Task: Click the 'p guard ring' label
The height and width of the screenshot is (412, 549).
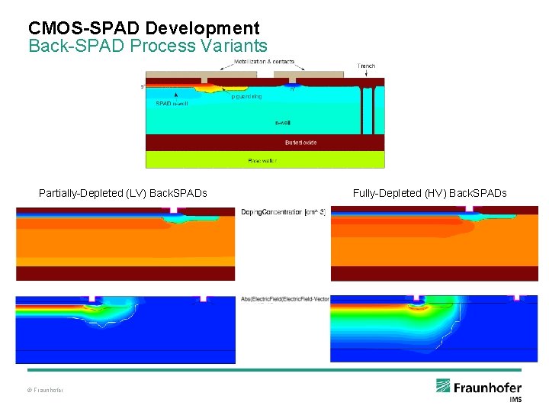Action: coord(246,96)
